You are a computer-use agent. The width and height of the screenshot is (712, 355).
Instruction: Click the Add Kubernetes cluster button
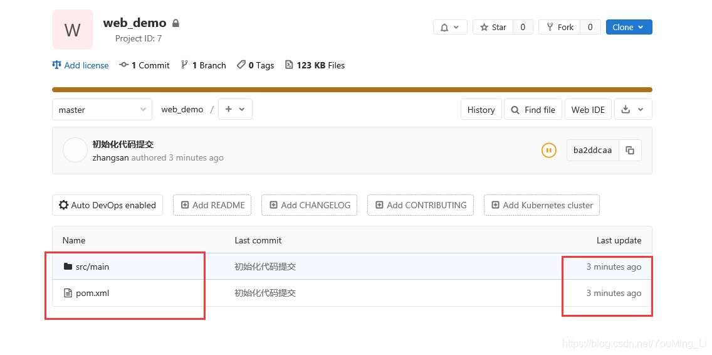pyautogui.click(x=542, y=205)
